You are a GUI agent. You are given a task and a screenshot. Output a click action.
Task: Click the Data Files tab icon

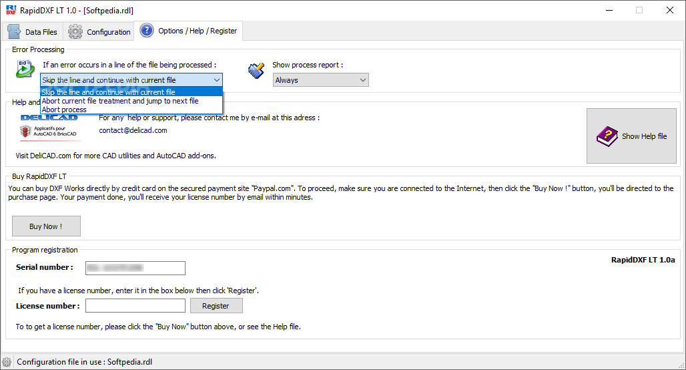coord(14,31)
